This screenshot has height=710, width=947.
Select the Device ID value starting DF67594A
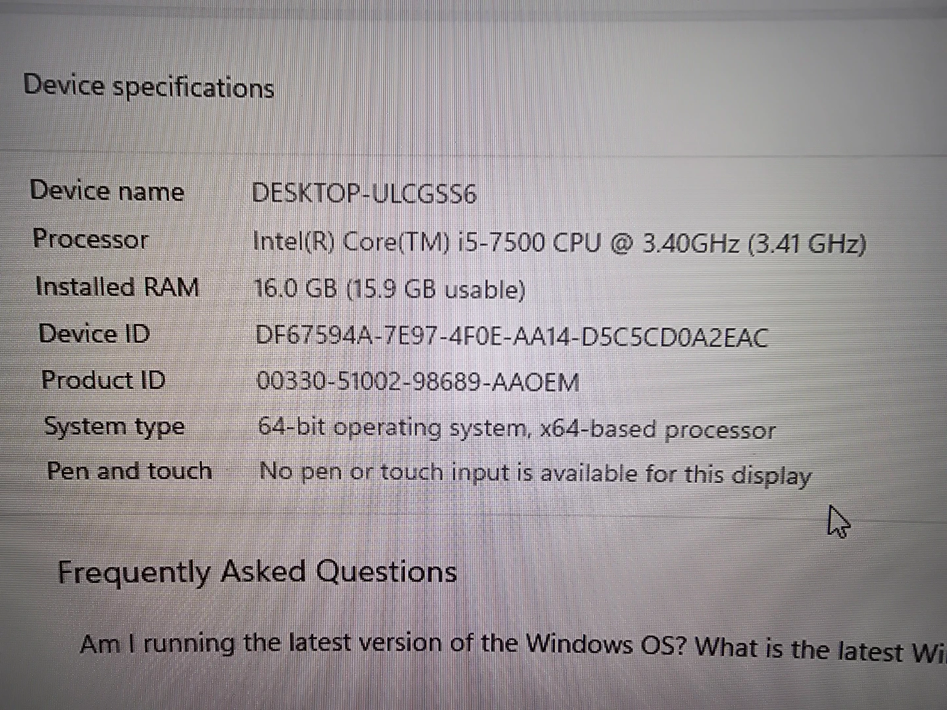pyautogui.click(x=512, y=337)
